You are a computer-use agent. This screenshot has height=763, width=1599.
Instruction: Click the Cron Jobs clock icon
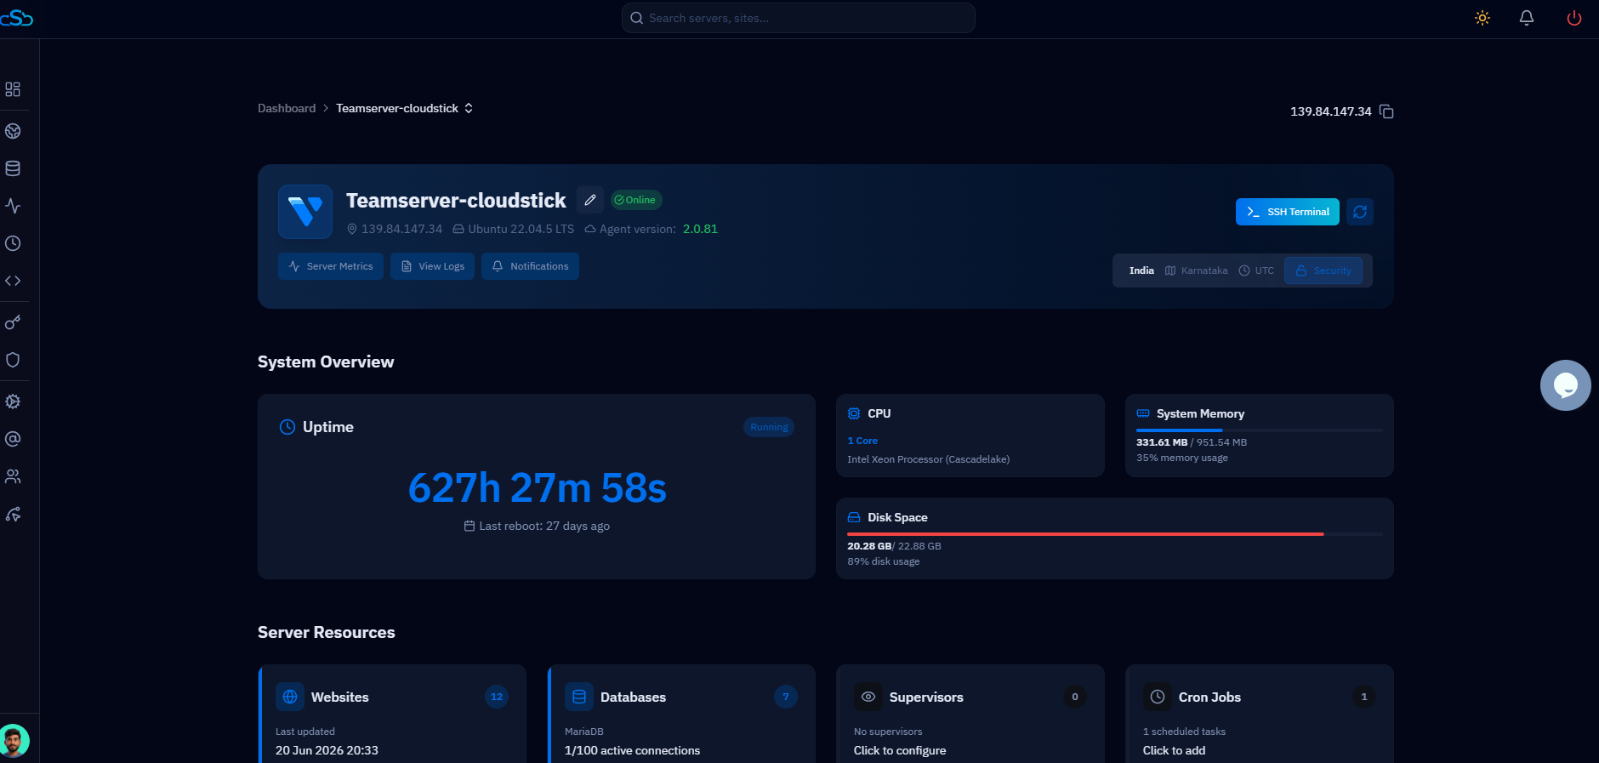click(x=1158, y=697)
